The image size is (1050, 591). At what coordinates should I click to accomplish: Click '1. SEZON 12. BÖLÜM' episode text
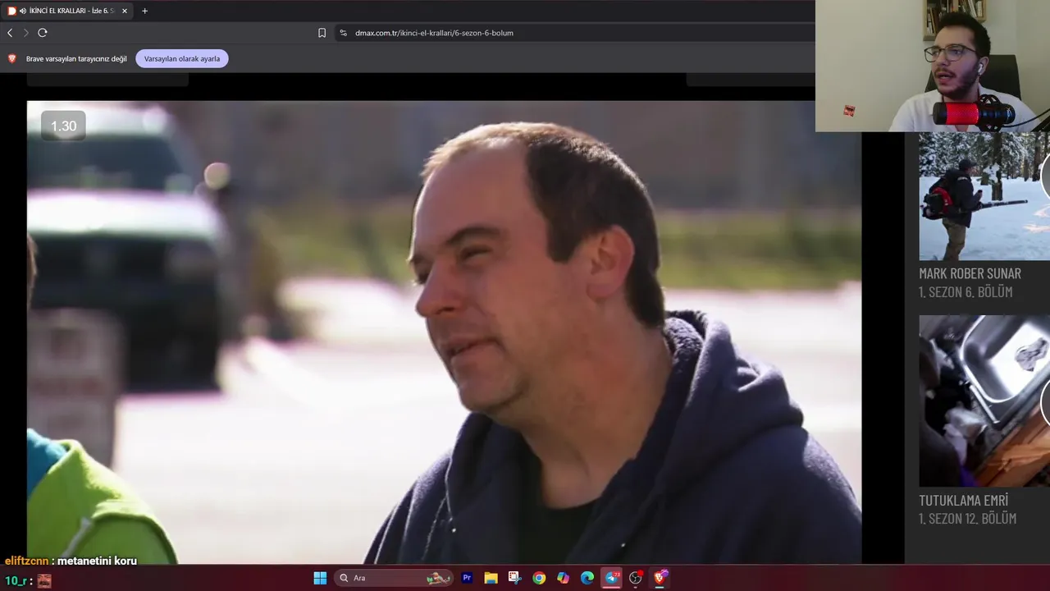pos(967,519)
